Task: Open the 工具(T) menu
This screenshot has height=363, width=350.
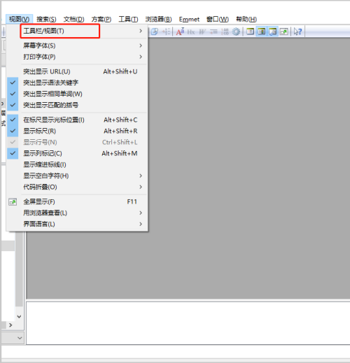Action: click(128, 19)
